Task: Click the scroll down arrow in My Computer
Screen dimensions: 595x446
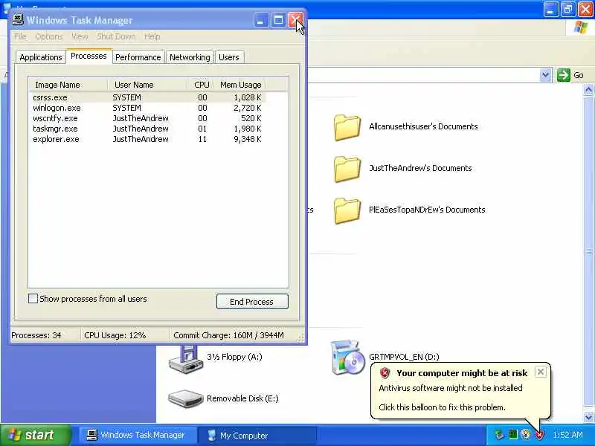Action: click(x=588, y=417)
